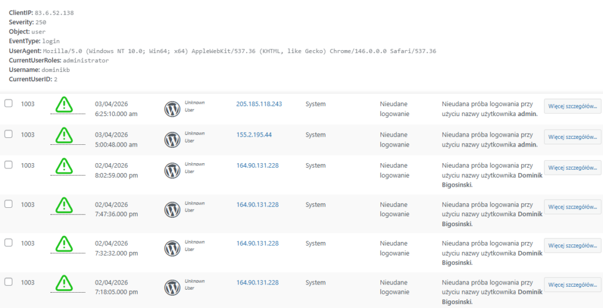Show more details for the 8:02:59.000 pm event

[572, 168]
